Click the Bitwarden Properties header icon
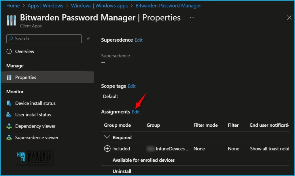 tap(12, 20)
